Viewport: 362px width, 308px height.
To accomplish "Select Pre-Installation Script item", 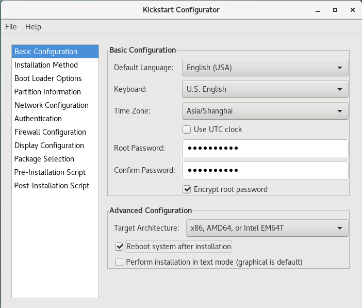I will click(50, 172).
